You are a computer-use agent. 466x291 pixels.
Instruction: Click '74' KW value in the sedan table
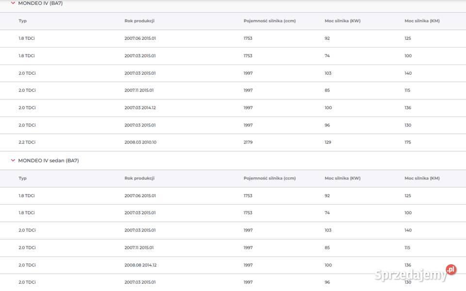[x=327, y=213]
